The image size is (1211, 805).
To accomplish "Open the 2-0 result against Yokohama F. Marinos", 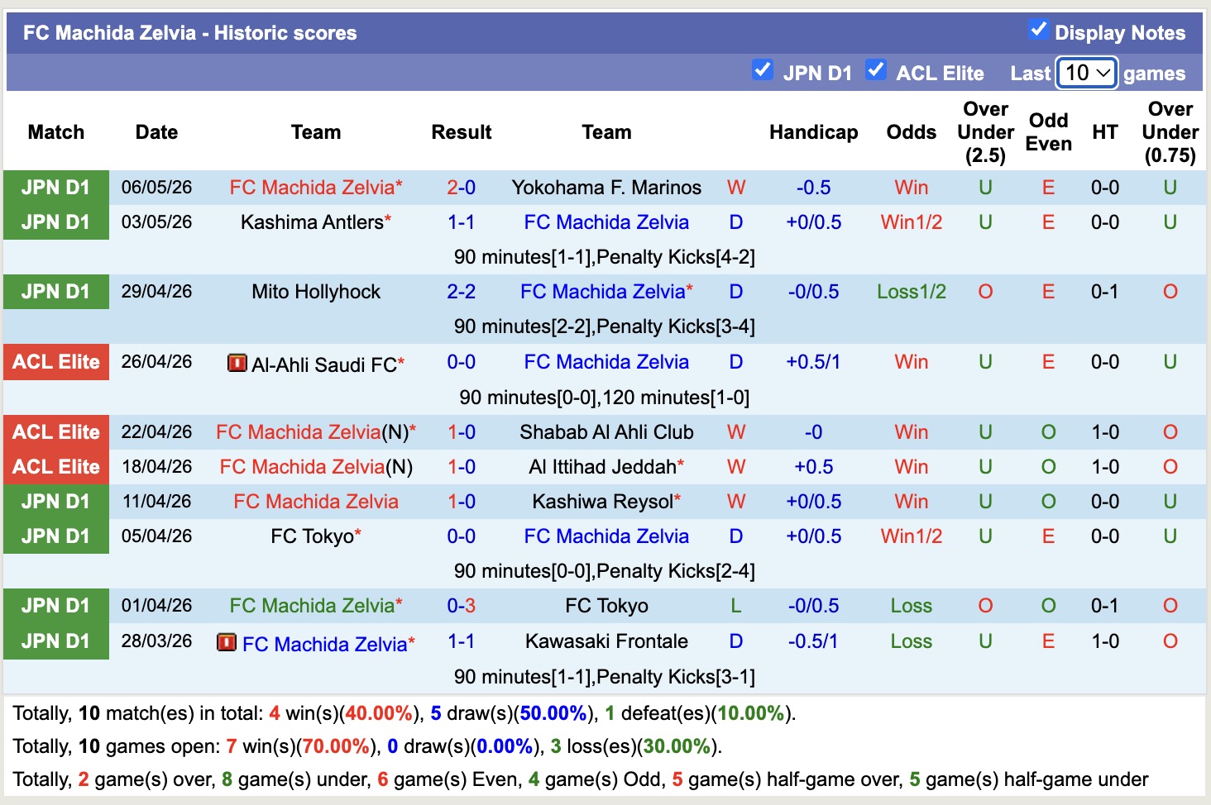I will point(461,188).
